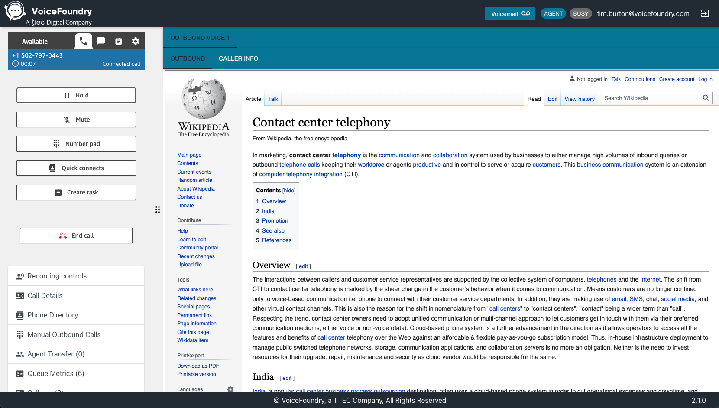Select the OUTBOUND VOICE 1 tab
Viewport: 719px width, 408px height.
pos(200,38)
